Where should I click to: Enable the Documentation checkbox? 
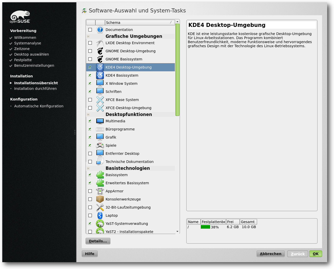pyautogui.click(x=90, y=30)
